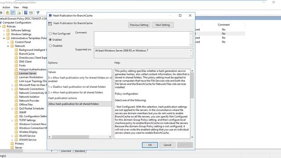Toggle the Show/Hide Action Pane toolbar icon
Image resolution: width=281 pixels, height=158 pixels.
point(31,13)
